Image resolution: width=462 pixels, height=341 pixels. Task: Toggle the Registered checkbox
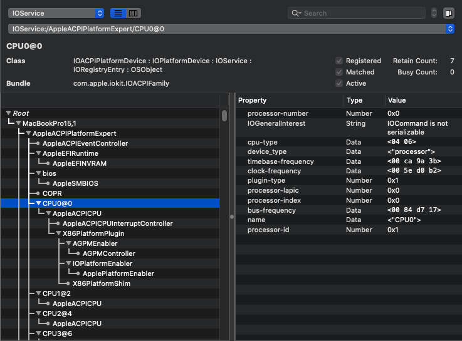pyautogui.click(x=339, y=61)
